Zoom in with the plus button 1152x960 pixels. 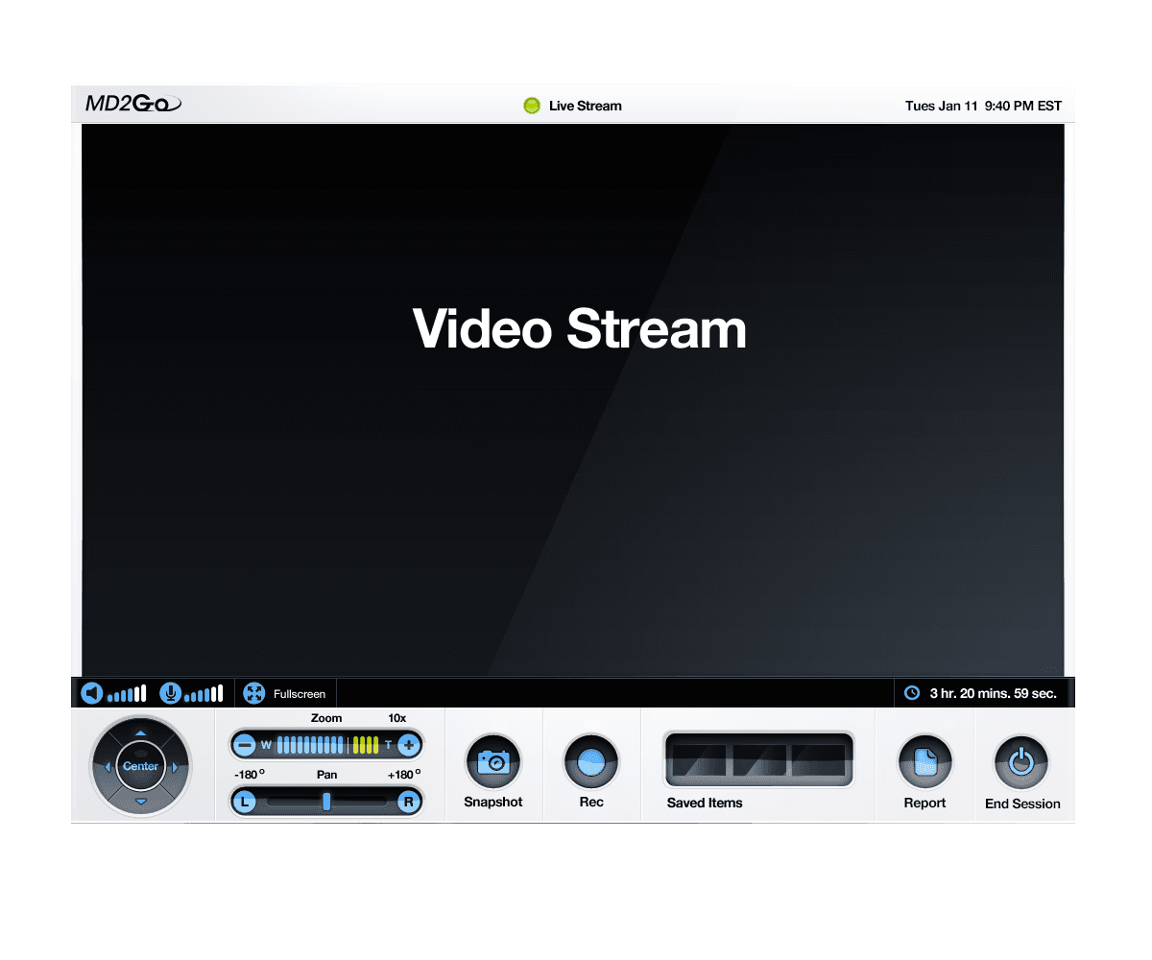click(x=409, y=745)
